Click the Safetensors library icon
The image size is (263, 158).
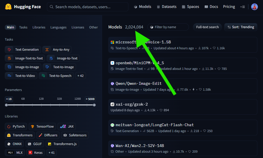65,135
